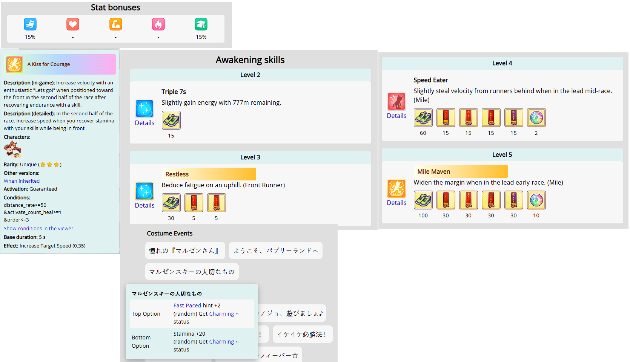Click the Costume Events heading
Image resolution: width=630 pixels, height=362 pixels.
[x=170, y=234]
